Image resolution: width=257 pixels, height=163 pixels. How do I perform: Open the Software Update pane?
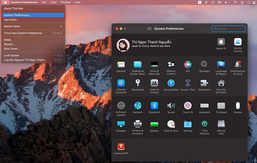pyautogui.click(x=121, y=109)
